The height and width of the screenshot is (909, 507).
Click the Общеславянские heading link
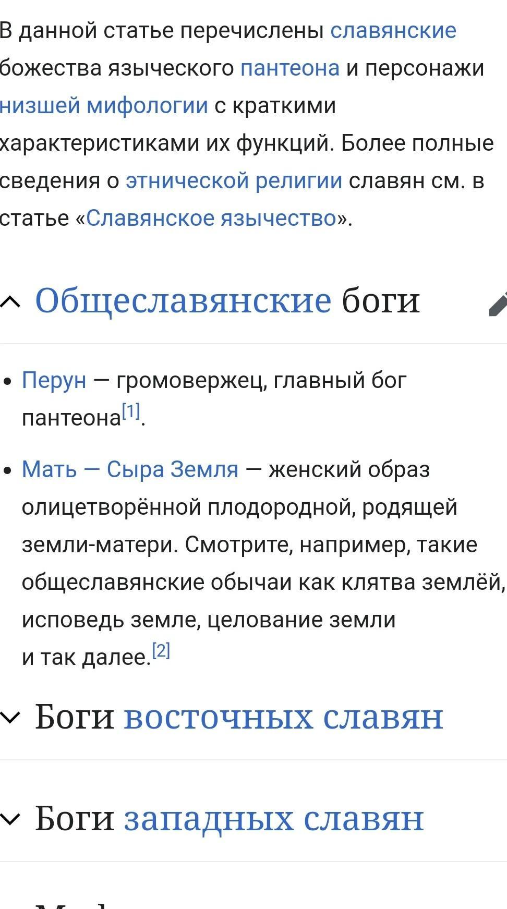tap(183, 301)
